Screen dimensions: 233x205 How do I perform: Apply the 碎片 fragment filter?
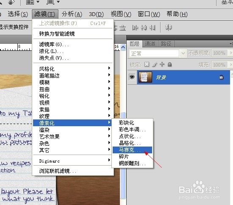pyautogui.click(x=132, y=157)
